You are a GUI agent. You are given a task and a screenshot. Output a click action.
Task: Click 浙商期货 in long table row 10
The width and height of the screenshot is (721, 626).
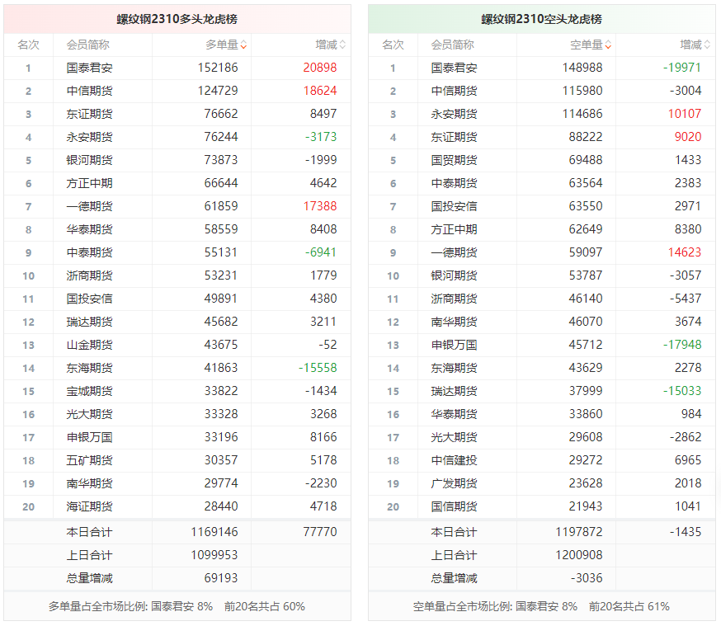point(89,275)
